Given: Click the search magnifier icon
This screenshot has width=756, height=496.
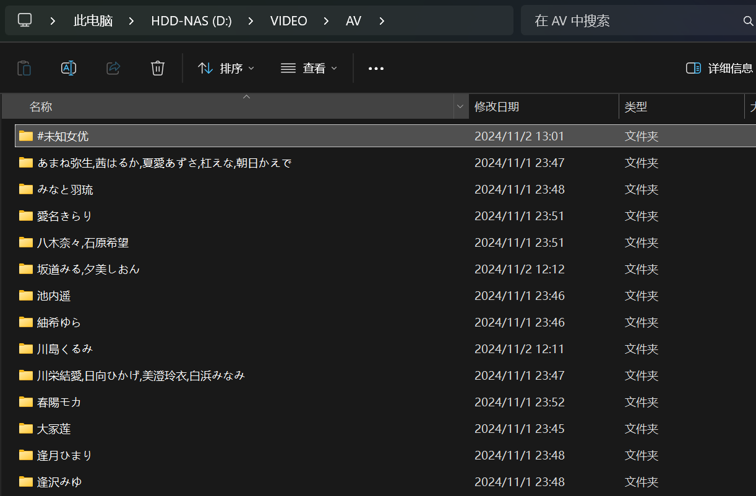Looking at the screenshot, I should [x=748, y=21].
